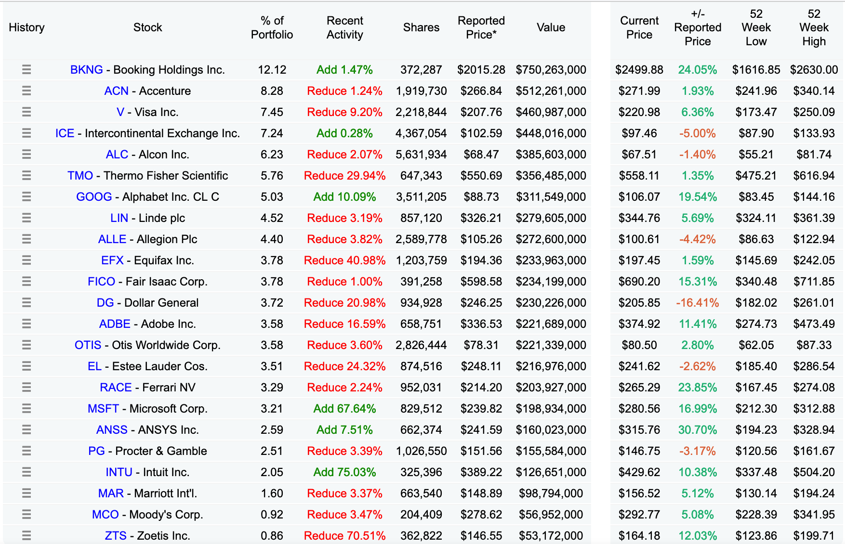Select the "30.70%" price change cell
The height and width of the screenshot is (544, 845).
pos(698,430)
